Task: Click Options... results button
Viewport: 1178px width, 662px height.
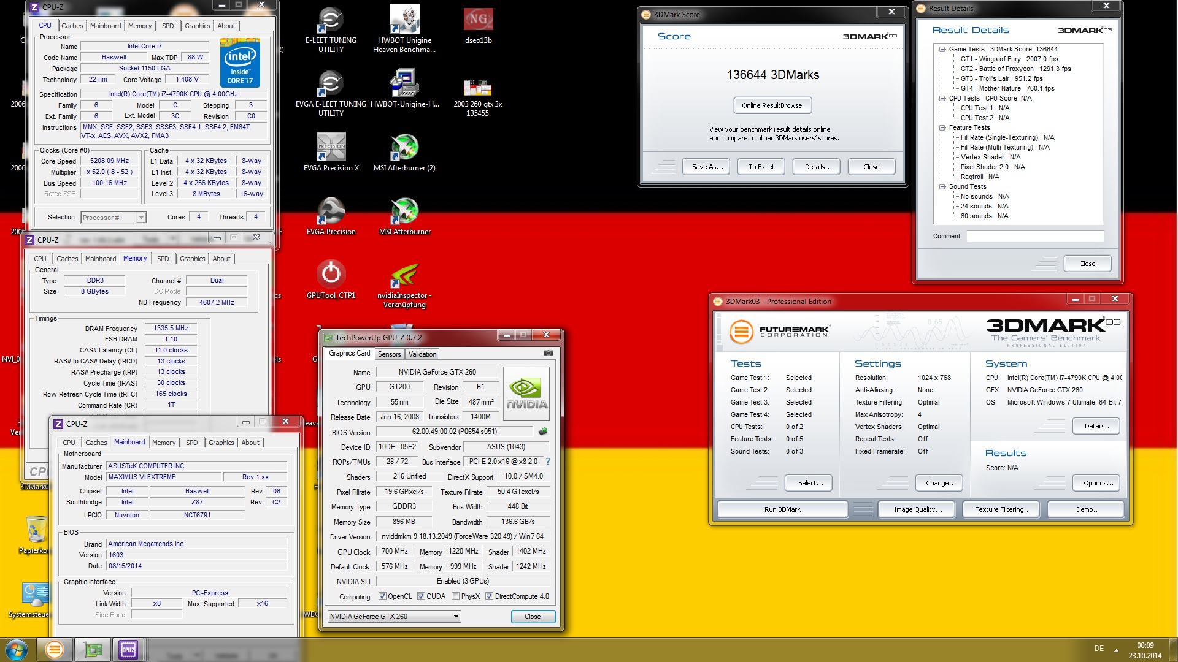Action: (1098, 483)
